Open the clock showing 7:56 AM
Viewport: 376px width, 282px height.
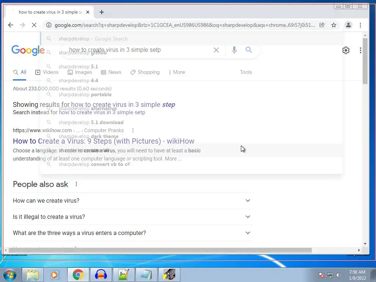click(357, 275)
